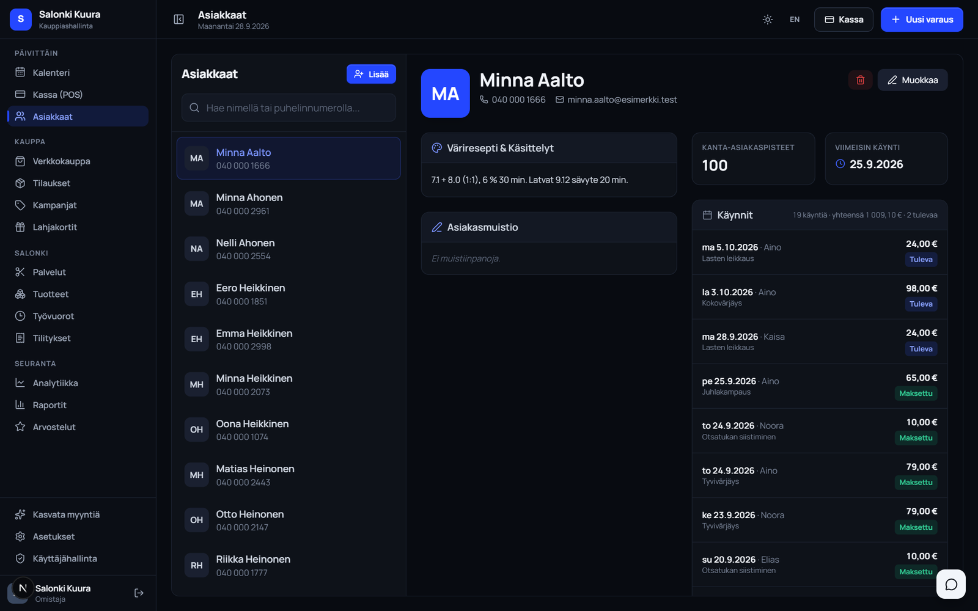
Task: Open Kassa (POS) in the sidebar
Action: point(78,94)
